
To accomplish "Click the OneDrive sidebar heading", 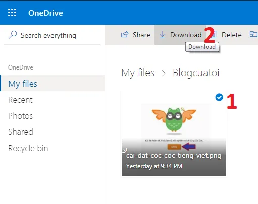I will [x=21, y=67].
